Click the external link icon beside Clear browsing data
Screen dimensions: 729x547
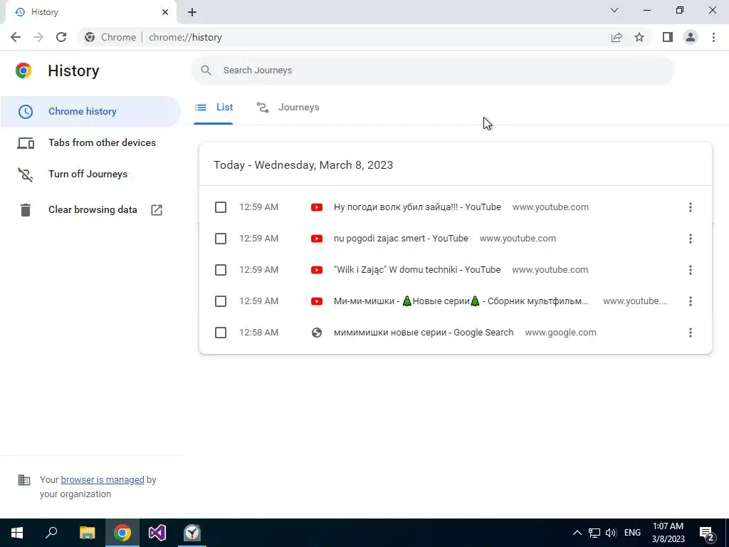point(157,210)
